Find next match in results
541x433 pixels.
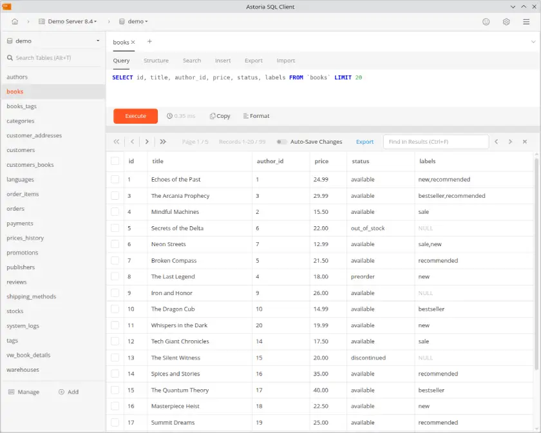point(510,142)
